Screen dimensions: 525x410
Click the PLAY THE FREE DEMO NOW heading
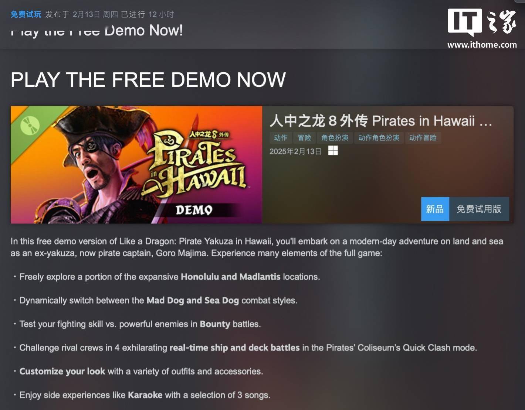pos(148,79)
